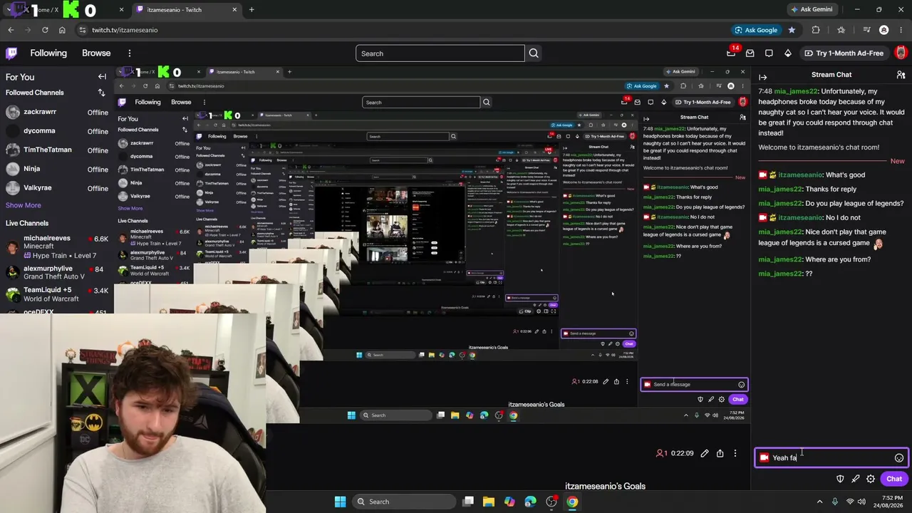Click Try 1-Month Ad-Free button
Screen dimensions: 912x513
pos(844,53)
